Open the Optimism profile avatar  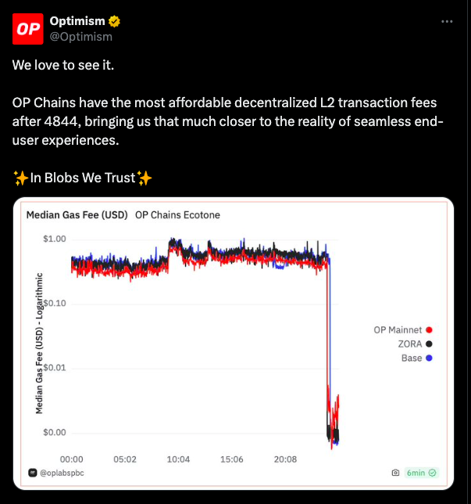(28, 29)
